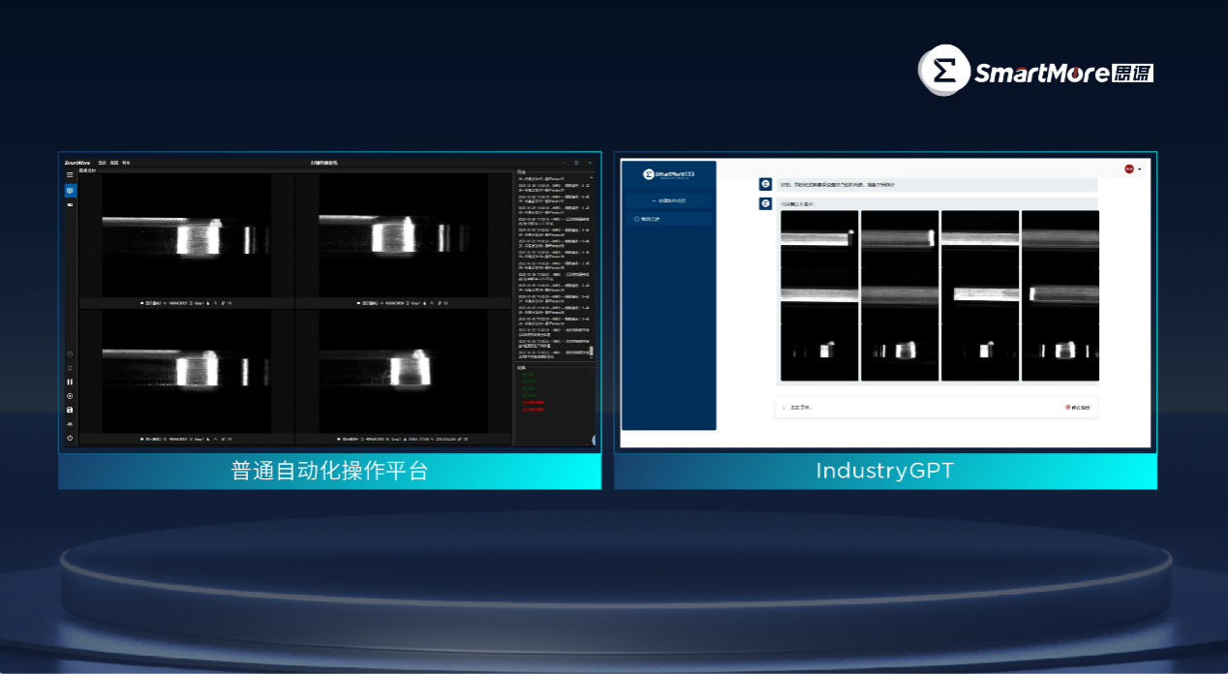Open the hamburger menu in left sidebar
This screenshot has height=674, width=1228.
click(70, 174)
